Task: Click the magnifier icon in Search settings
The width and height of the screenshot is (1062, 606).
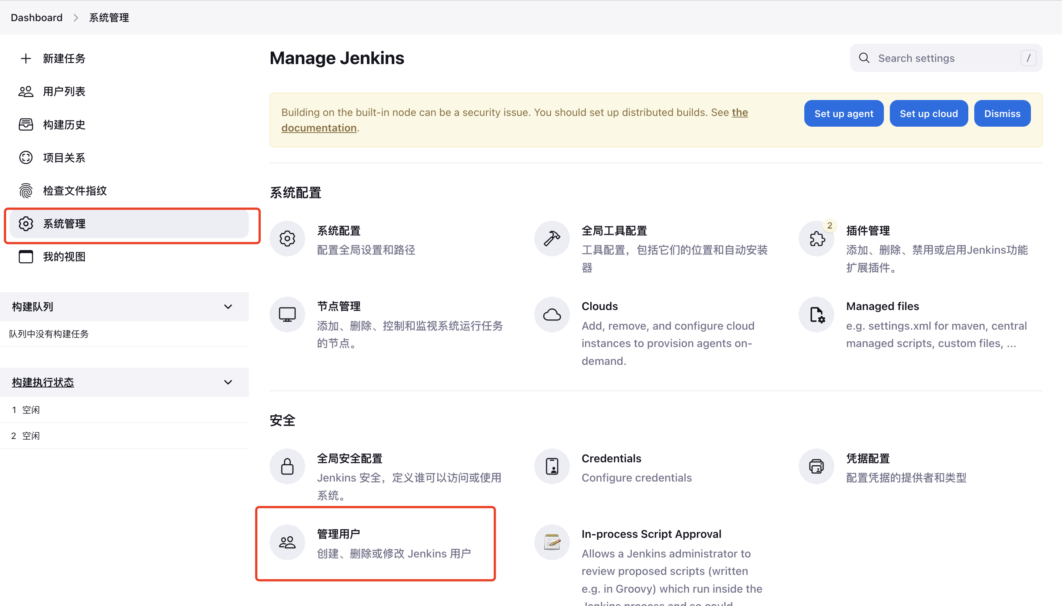Action: 864,58
